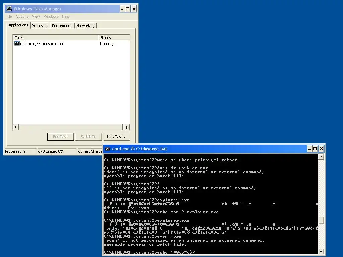Switch to the Processes tab
343x257 pixels.
click(x=40, y=26)
